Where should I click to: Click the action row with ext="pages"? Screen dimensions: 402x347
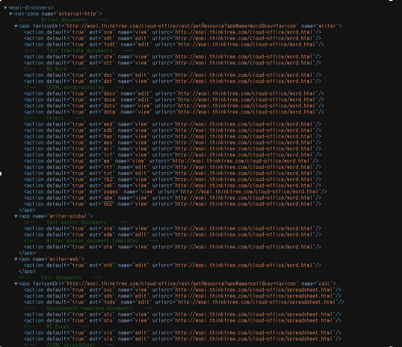tap(175, 192)
